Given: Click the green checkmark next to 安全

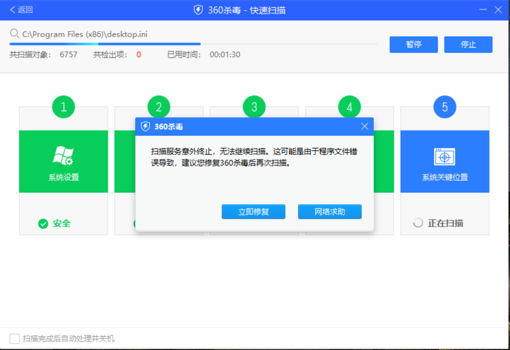Looking at the screenshot, I should tap(43, 224).
